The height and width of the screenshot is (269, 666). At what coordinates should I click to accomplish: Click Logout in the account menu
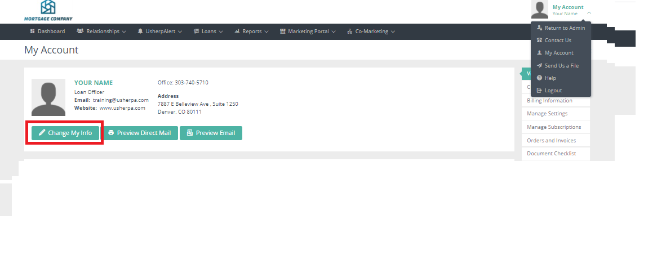click(x=553, y=91)
